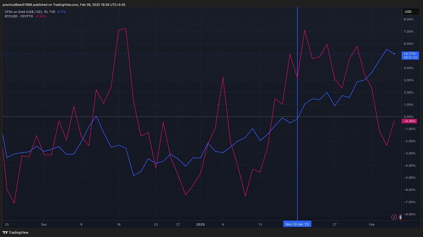423x237 pixels.
Task: Click the −3.00% scale label
Action: click(409, 153)
